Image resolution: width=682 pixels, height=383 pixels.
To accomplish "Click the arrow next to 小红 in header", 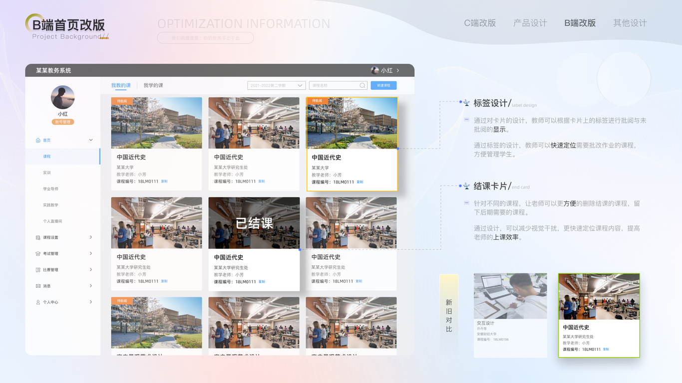I will coord(398,70).
